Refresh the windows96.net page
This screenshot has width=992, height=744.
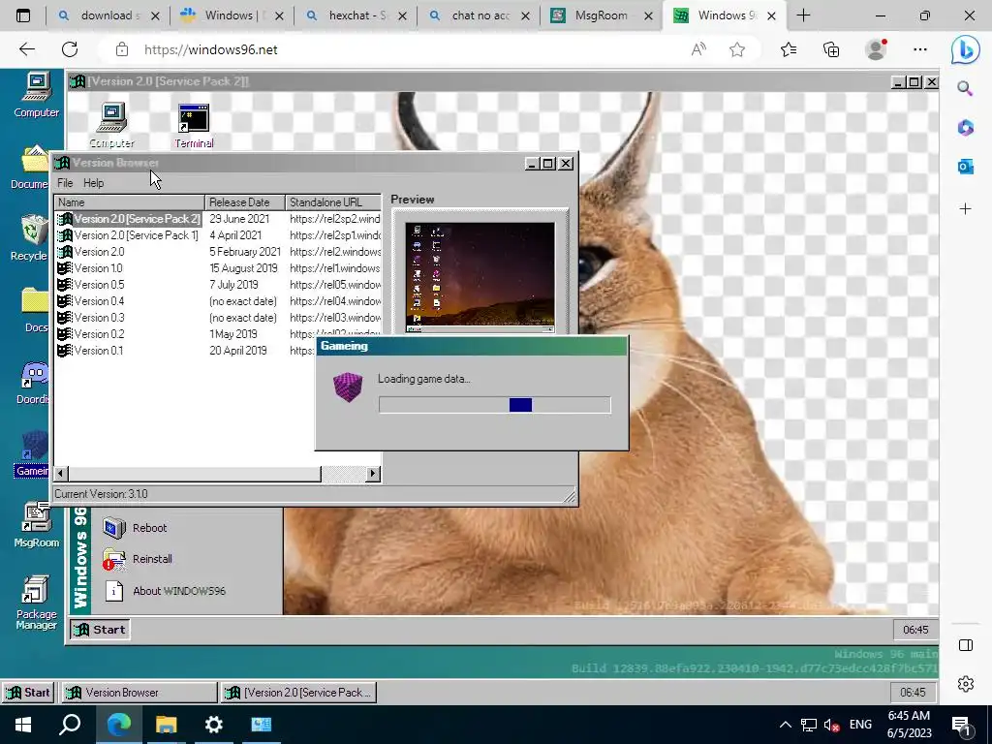pos(70,49)
